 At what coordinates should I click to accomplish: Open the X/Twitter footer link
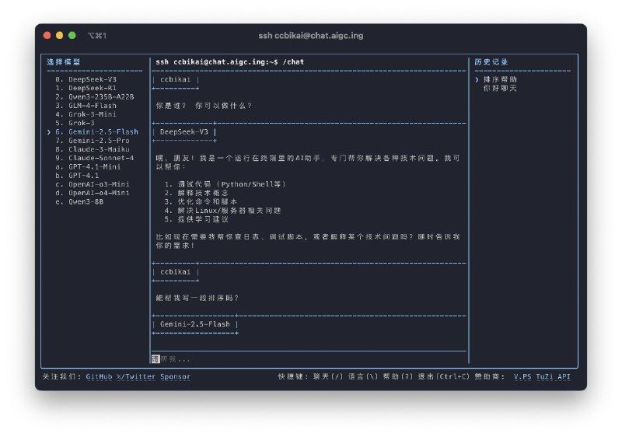(x=136, y=376)
